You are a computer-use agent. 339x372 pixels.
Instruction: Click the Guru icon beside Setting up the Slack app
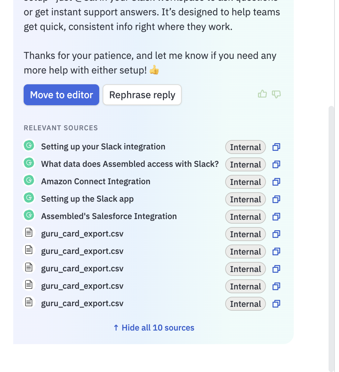coord(29,197)
